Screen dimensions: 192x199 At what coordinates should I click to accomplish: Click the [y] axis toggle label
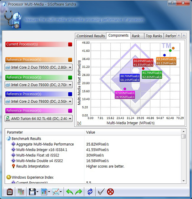(x=79, y=123)
